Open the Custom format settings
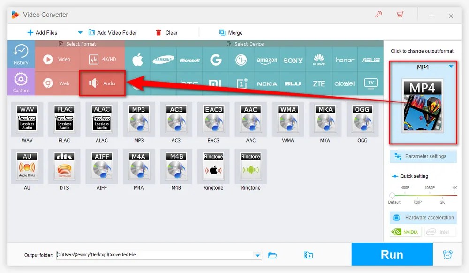Screen dimensions: 469x273 [x=21, y=82]
